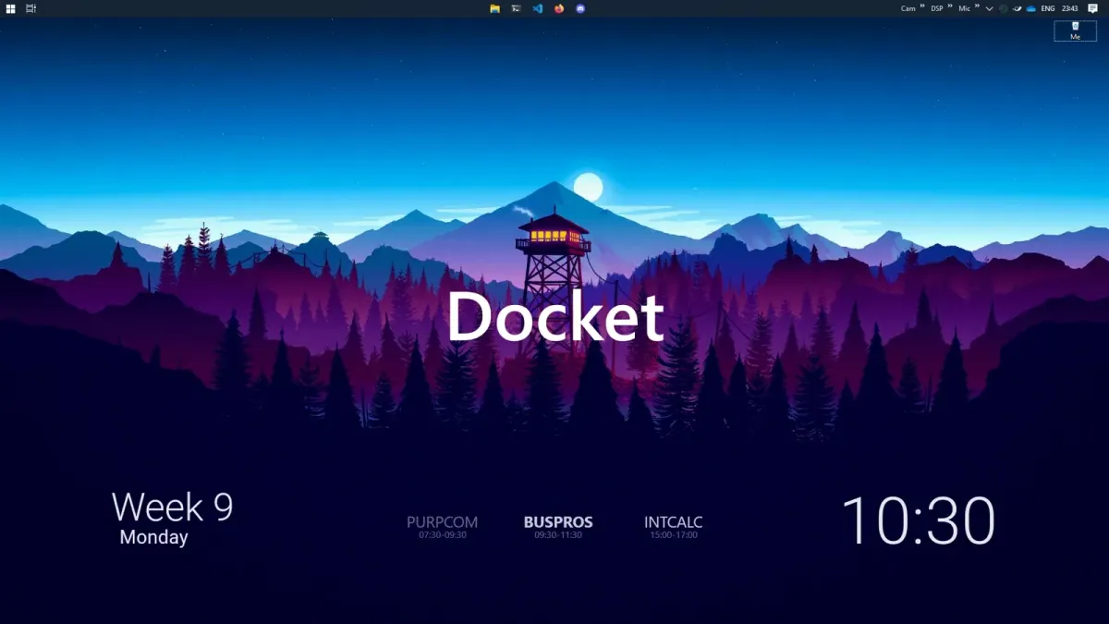The width and height of the screenshot is (1109, 624).
Task: Select the INTCALC class entry
Action: pyautogui.click(x=674, y=522)
